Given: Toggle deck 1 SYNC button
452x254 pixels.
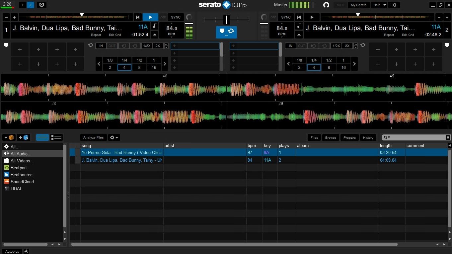Looking at the screenshot, I should coord(176,17).
